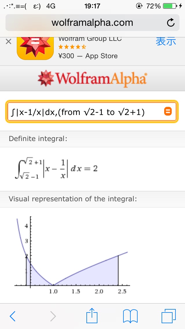Tap the star rating in app banner
Viewport: 185px width, 329px height.
pyautogui.click(x=72, y=47)
